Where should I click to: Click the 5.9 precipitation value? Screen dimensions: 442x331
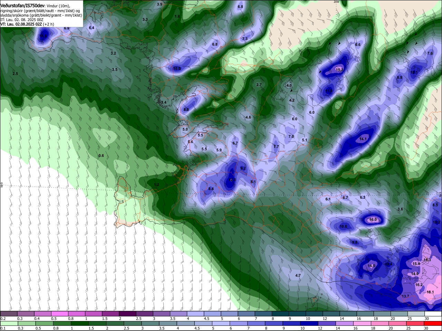[219, 150]
